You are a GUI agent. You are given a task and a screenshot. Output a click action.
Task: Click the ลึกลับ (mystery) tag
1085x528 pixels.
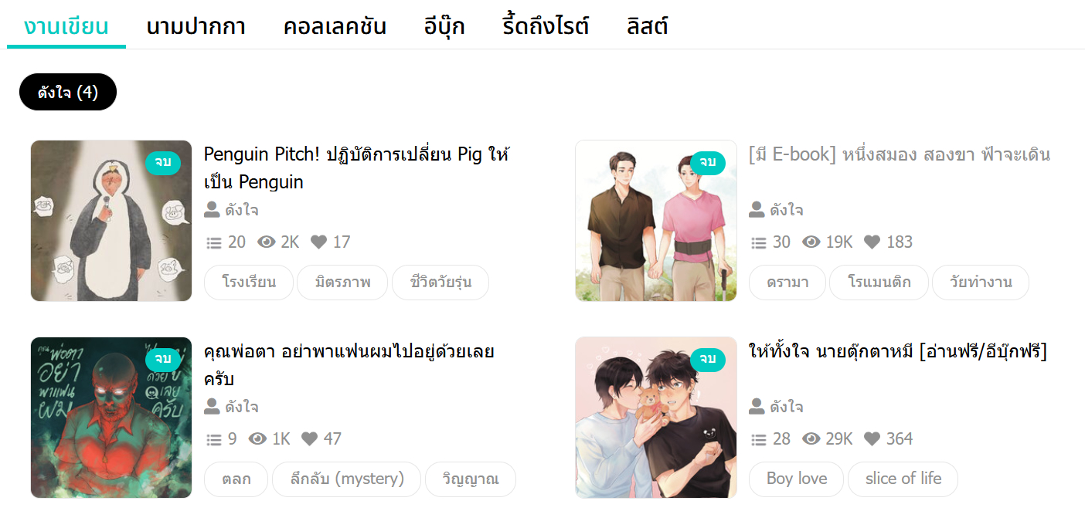pyautogui.click(x=346, y=479)
